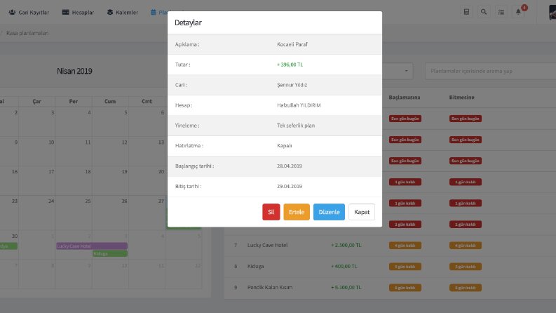Click the Kapalı reminder value

coord(285,145)
